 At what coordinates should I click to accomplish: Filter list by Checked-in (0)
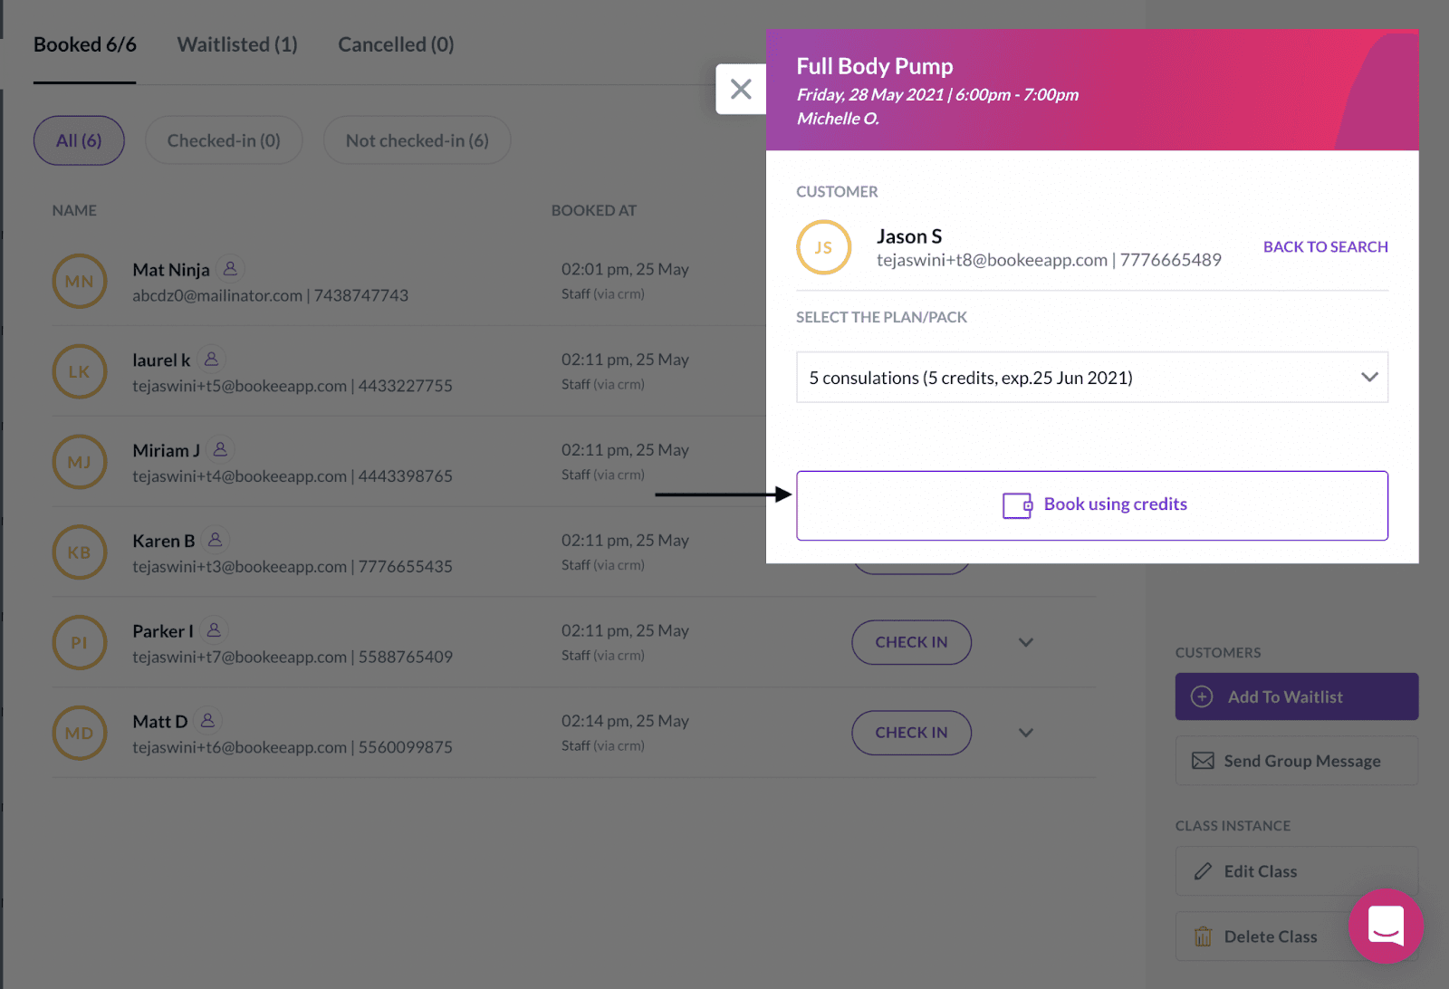pyautogui.click(x=224, y=140)
